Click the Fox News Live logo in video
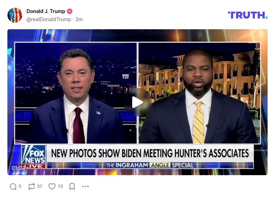Viewport: 275px width, 197px height. 34,156
